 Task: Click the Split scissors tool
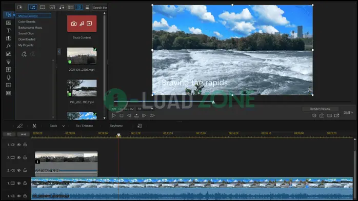(34, 126)
